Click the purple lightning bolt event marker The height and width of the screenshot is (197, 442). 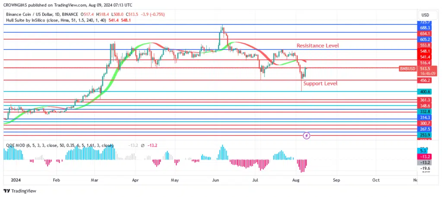(306, 135)
